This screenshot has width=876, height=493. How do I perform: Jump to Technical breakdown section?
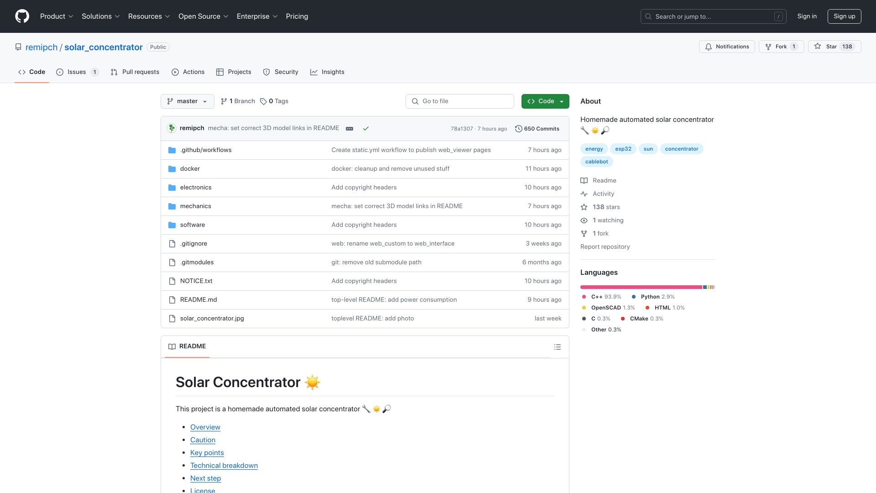tap(224, 466)
